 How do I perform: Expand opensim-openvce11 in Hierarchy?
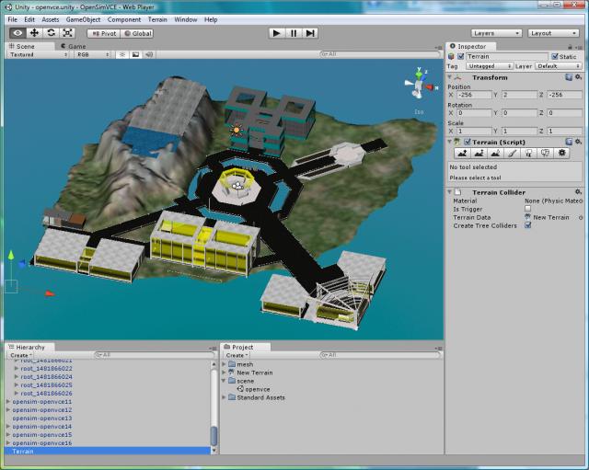8,402
